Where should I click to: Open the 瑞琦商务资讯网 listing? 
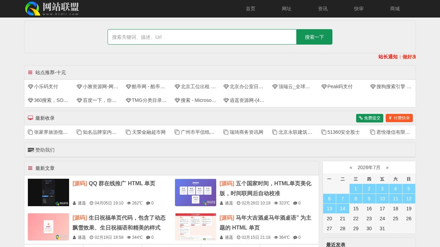click(x=243, y=132)
